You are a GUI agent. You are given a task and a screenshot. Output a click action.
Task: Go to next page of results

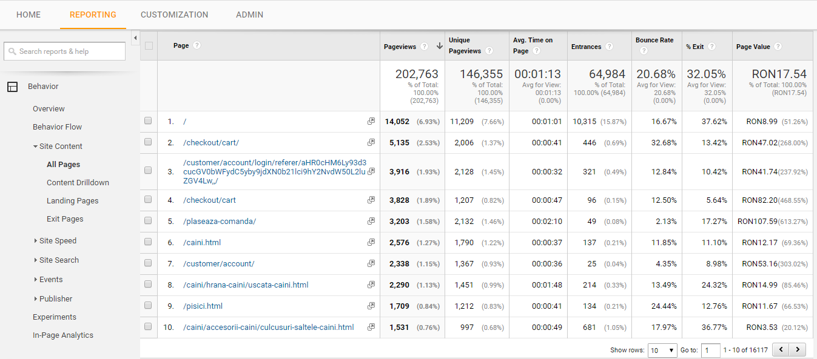point(798,349)
